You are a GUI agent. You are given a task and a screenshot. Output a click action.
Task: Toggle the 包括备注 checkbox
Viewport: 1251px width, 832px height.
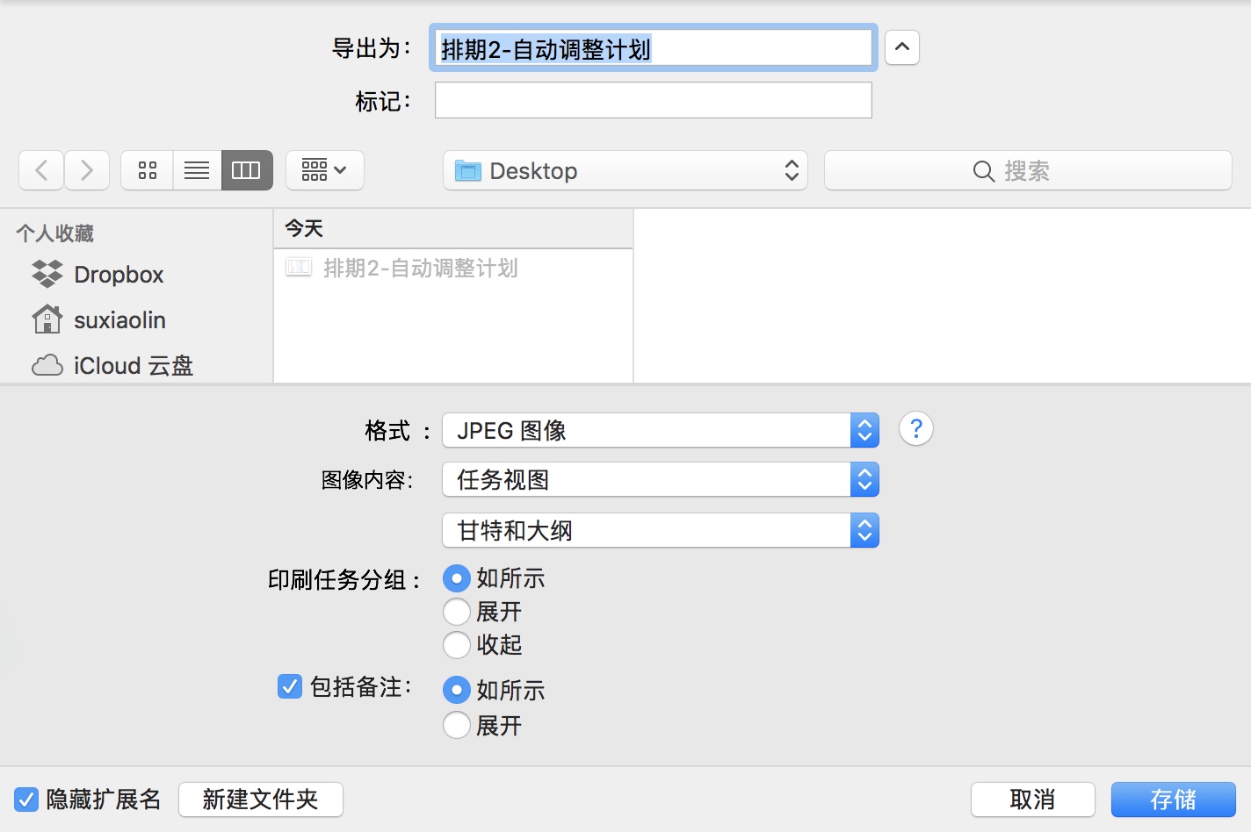pos(290,686)
